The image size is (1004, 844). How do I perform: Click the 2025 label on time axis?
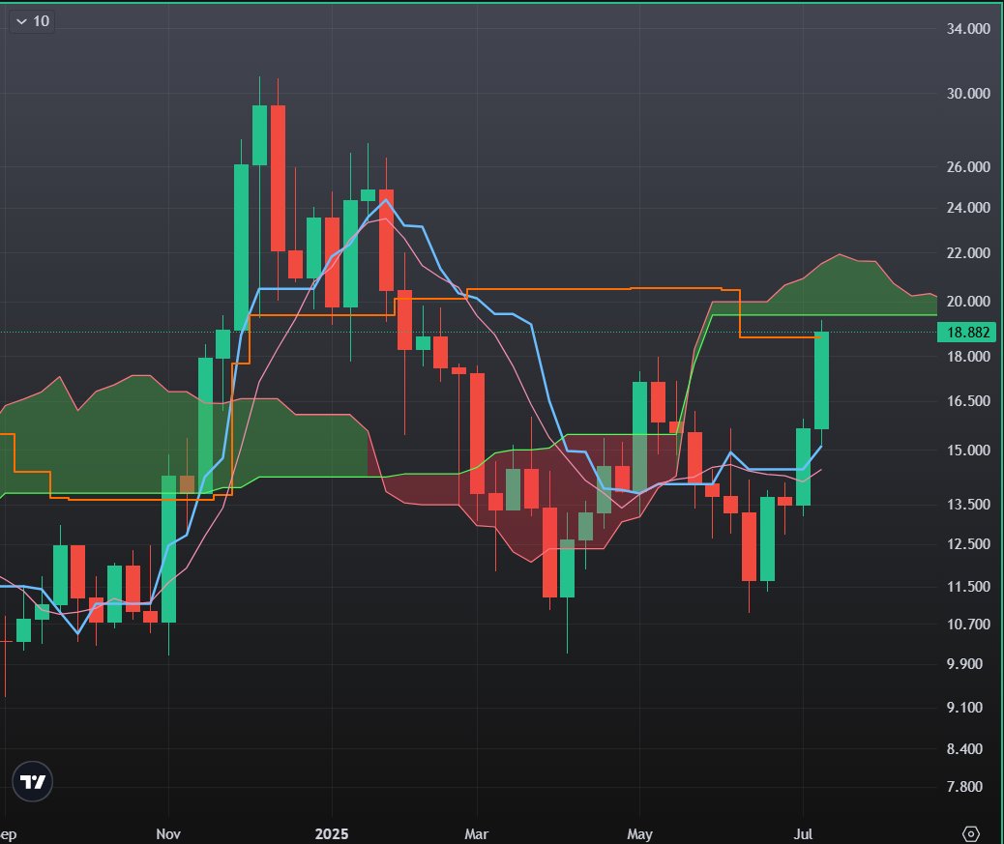click(332, 833)
